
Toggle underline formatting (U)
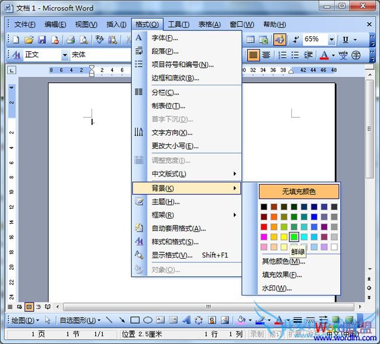pyautogui.click(x=346, y=40)
